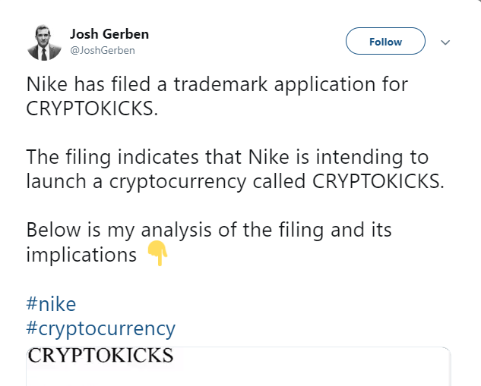Click the word 'analysis' in the tweet
Viewport: 481px width, 386px height.
(x=176, y=231)
